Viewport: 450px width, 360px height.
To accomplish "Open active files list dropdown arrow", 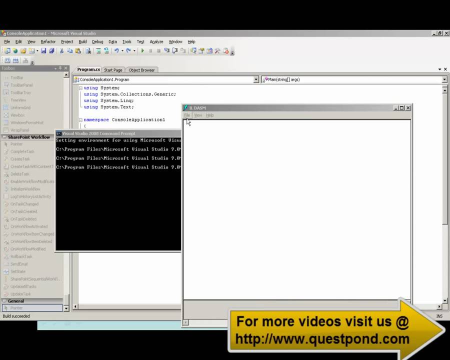I will click(439, 69).
